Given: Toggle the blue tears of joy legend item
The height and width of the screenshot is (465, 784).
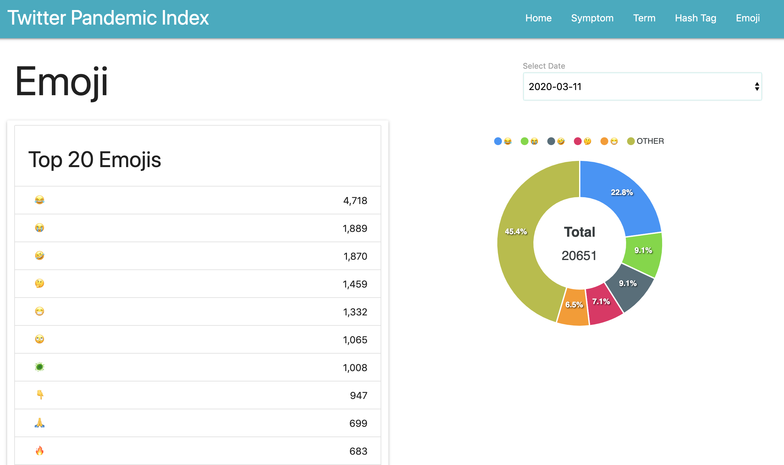Looking at the screenshot, I should tap(503, 141).
